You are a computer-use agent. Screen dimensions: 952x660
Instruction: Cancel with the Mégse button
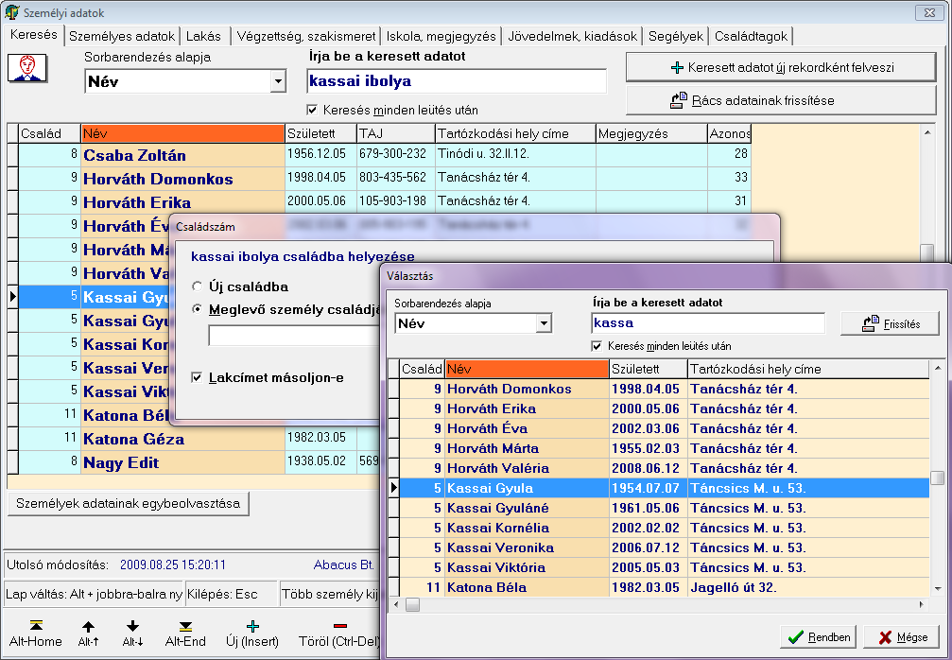pos(902,637)
